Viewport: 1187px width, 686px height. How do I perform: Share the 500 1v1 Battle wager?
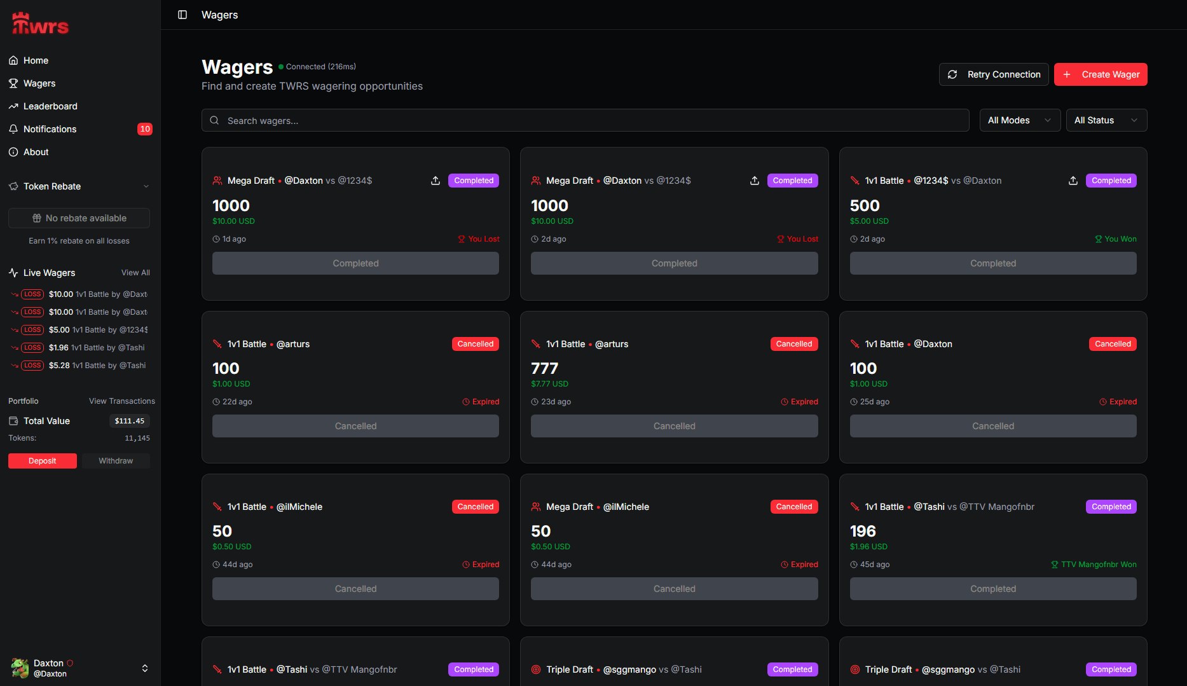coord(1073,181)
